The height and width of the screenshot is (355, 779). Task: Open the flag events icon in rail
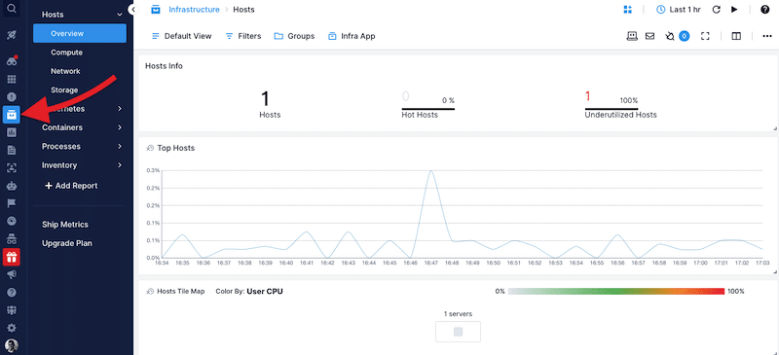pyautogui.click(x=12, y=203)
